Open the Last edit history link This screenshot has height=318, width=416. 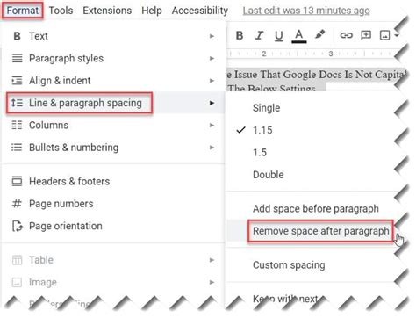tap(306, 11)
